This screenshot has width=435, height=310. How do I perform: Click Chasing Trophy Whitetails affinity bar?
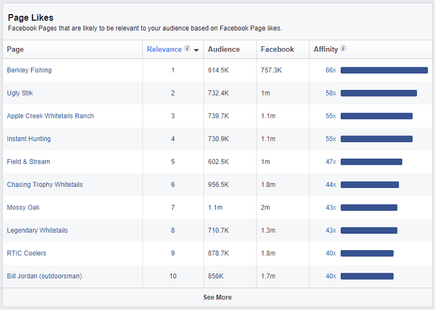point(370,185)
